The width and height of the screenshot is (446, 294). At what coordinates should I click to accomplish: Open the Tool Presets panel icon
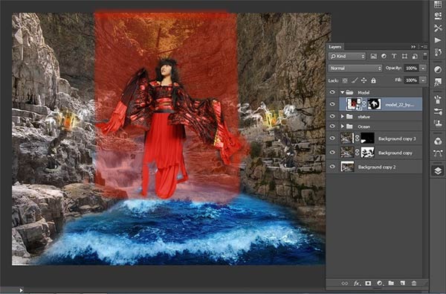[438, 16]
